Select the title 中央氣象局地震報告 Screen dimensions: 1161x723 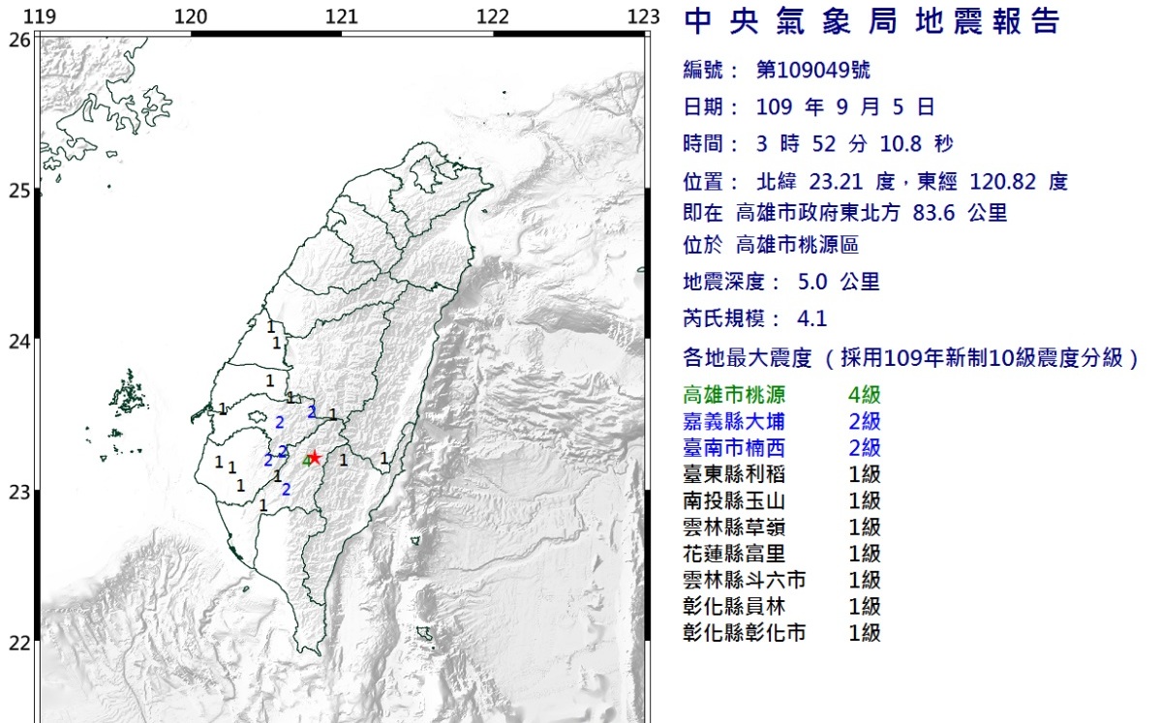pos(872,21)
